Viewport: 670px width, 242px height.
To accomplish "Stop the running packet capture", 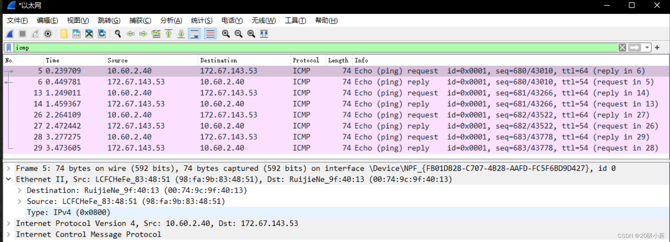I will click(x=22, y=34).
